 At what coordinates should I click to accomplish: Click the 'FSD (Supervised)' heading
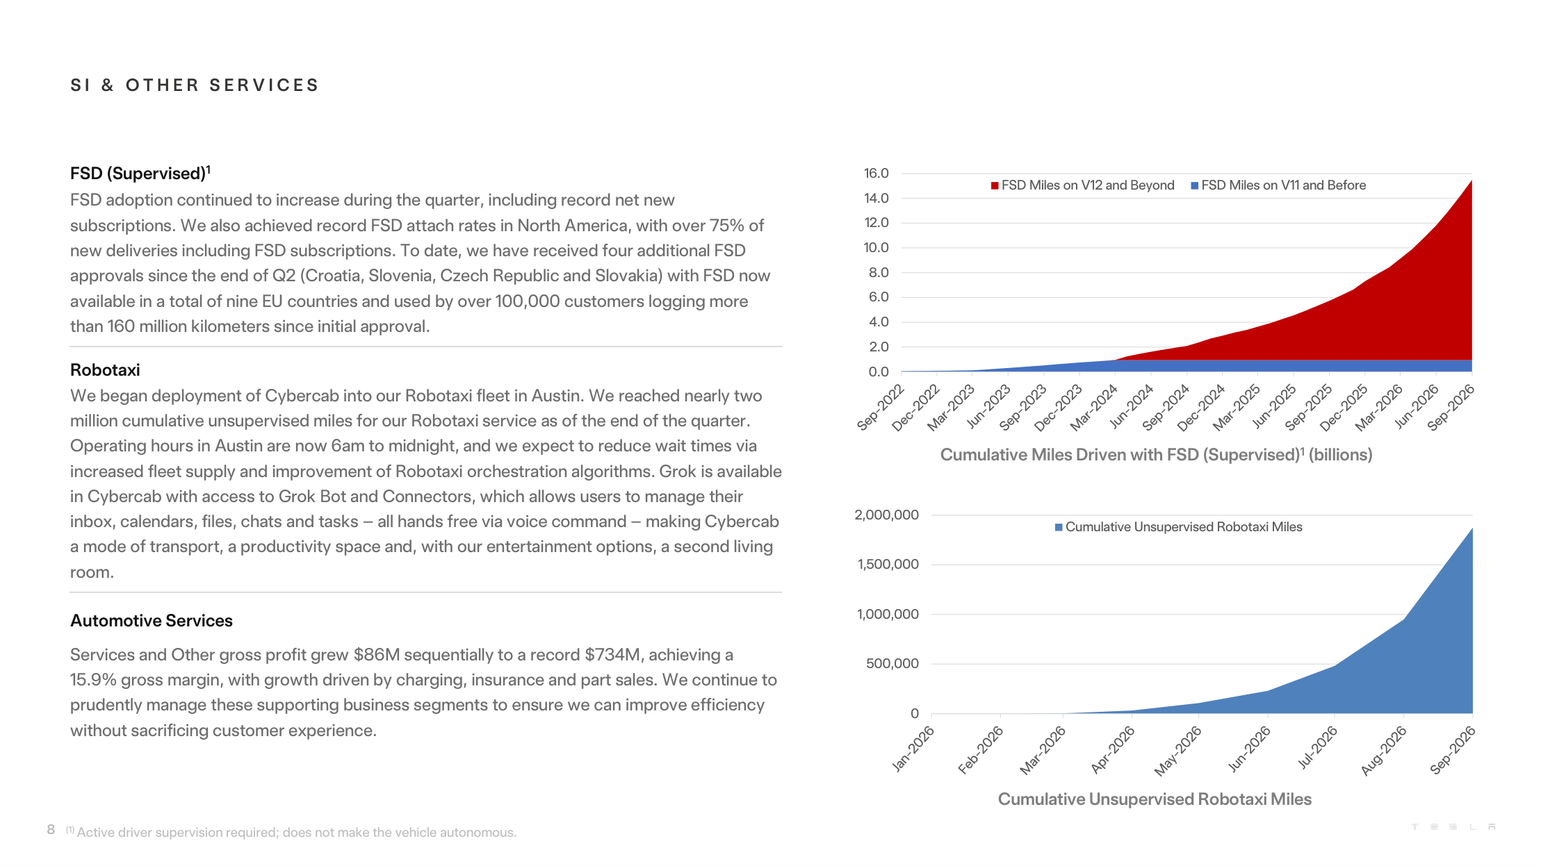(140, 173)
